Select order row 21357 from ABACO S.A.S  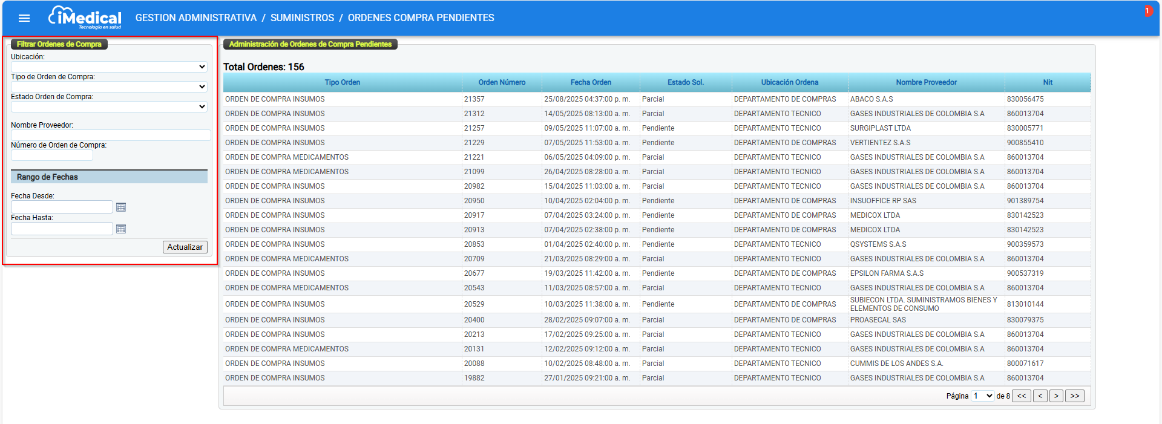pyautogui.click(x=474, y=99)
